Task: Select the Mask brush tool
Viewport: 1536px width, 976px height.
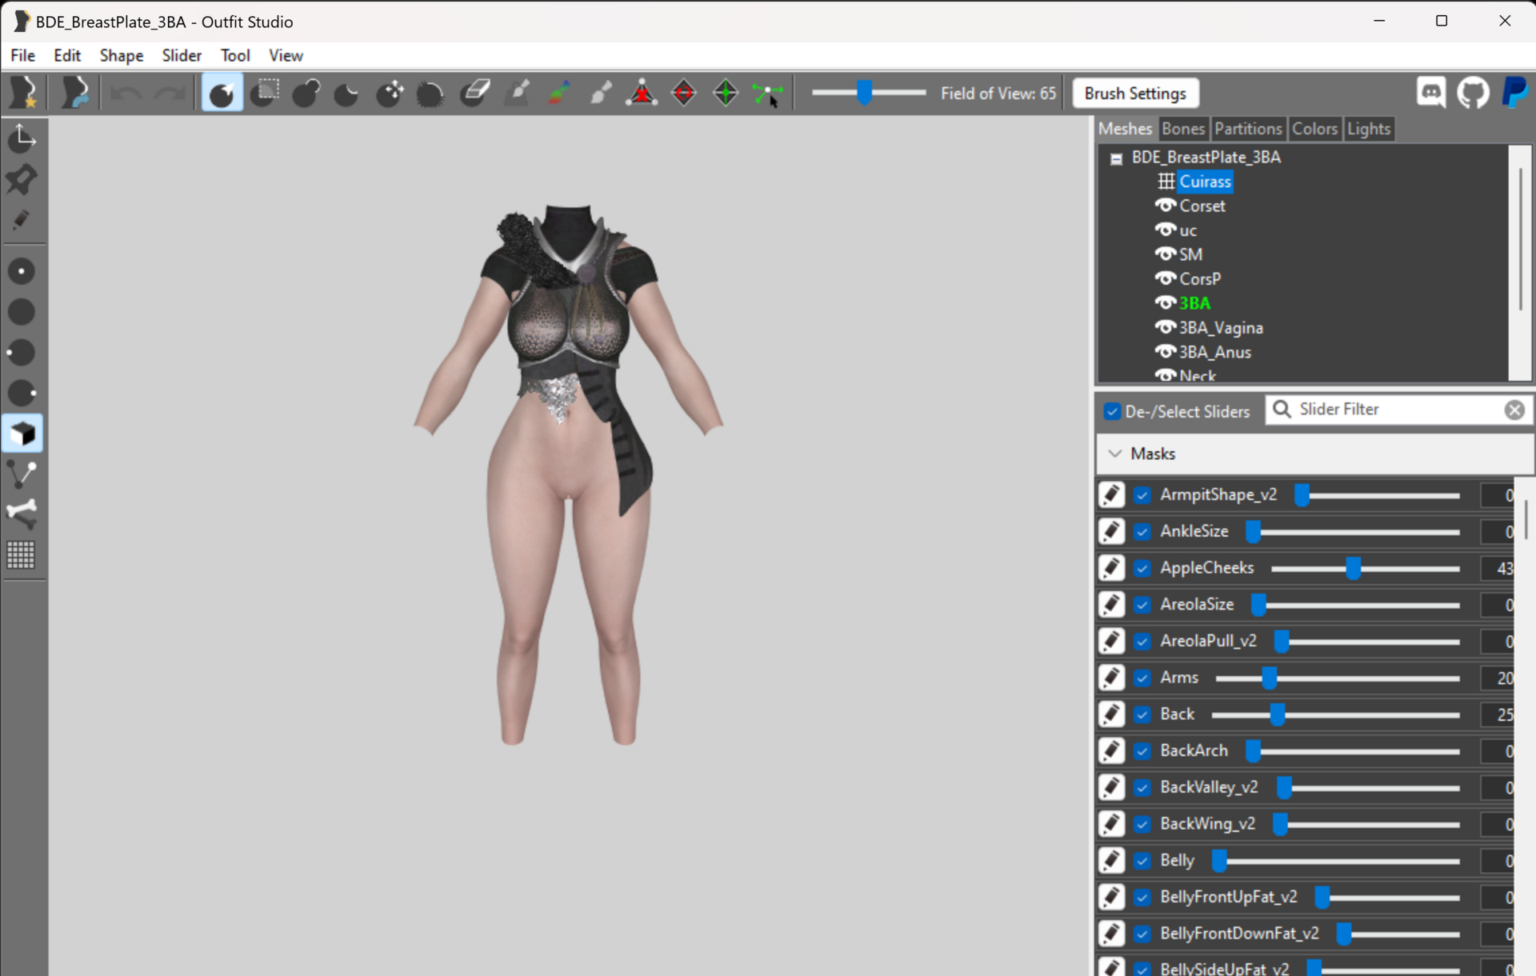Action: 265,93
